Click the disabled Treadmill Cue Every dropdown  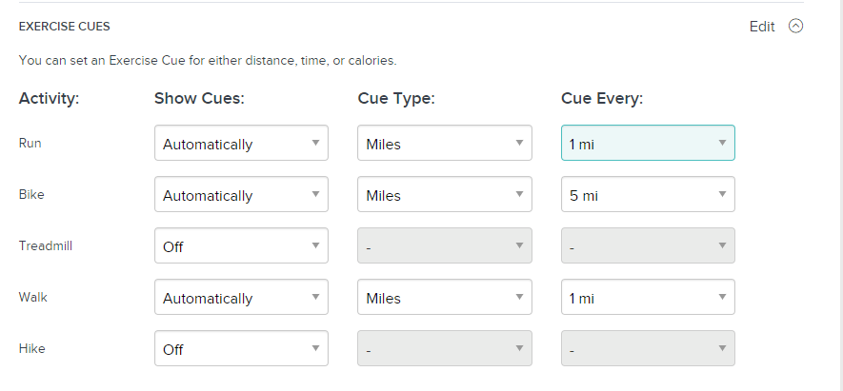coord(648,245)
